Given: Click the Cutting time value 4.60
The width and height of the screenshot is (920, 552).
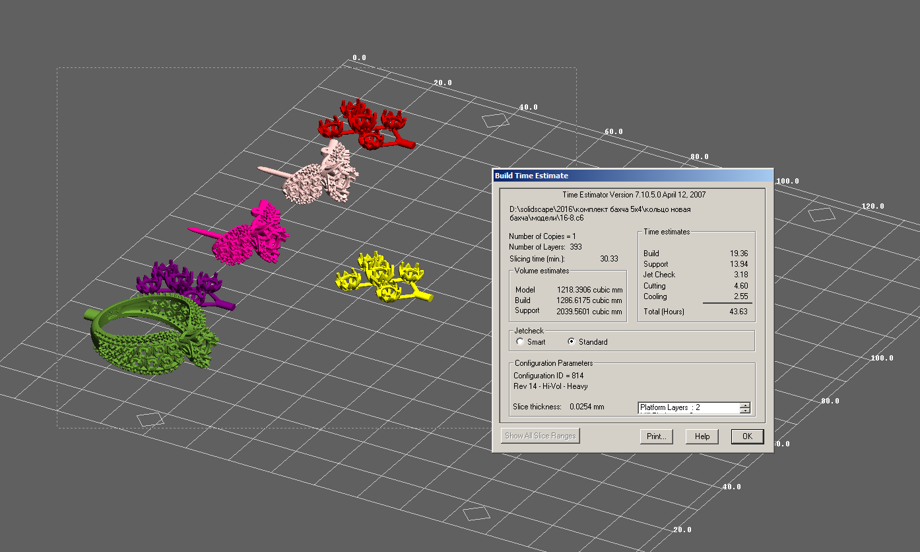Looking at the screenshot, I should click(x=740, y=286).
